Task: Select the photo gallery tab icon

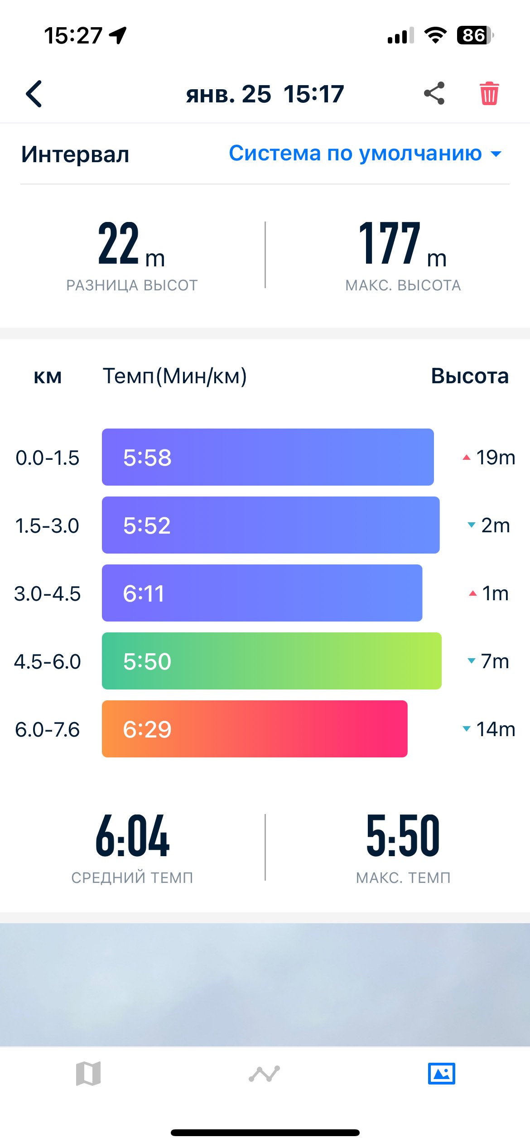Action: pyautogui.click(x=442, y=1074)
